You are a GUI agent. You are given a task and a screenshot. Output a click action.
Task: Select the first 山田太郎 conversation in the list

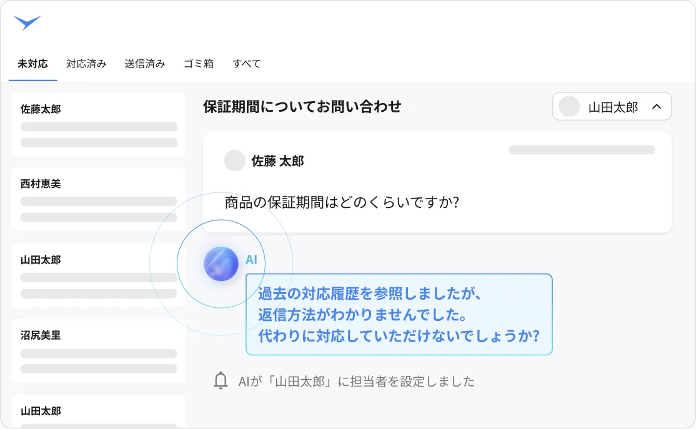tap(99, 275)
